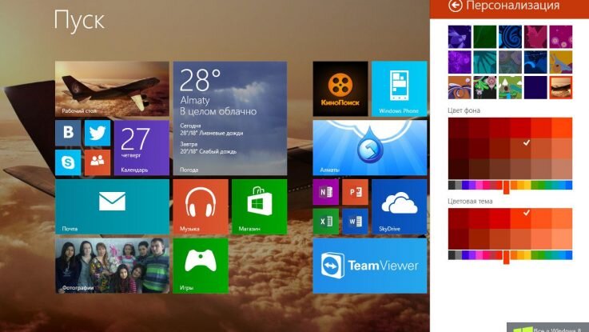Open the Рабочий стол desktop tile
The height and width of the screenshot is (332, 589).
click(x=112, y=89)
